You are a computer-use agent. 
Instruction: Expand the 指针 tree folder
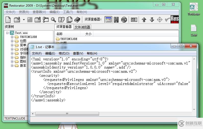tap(12, 57)
